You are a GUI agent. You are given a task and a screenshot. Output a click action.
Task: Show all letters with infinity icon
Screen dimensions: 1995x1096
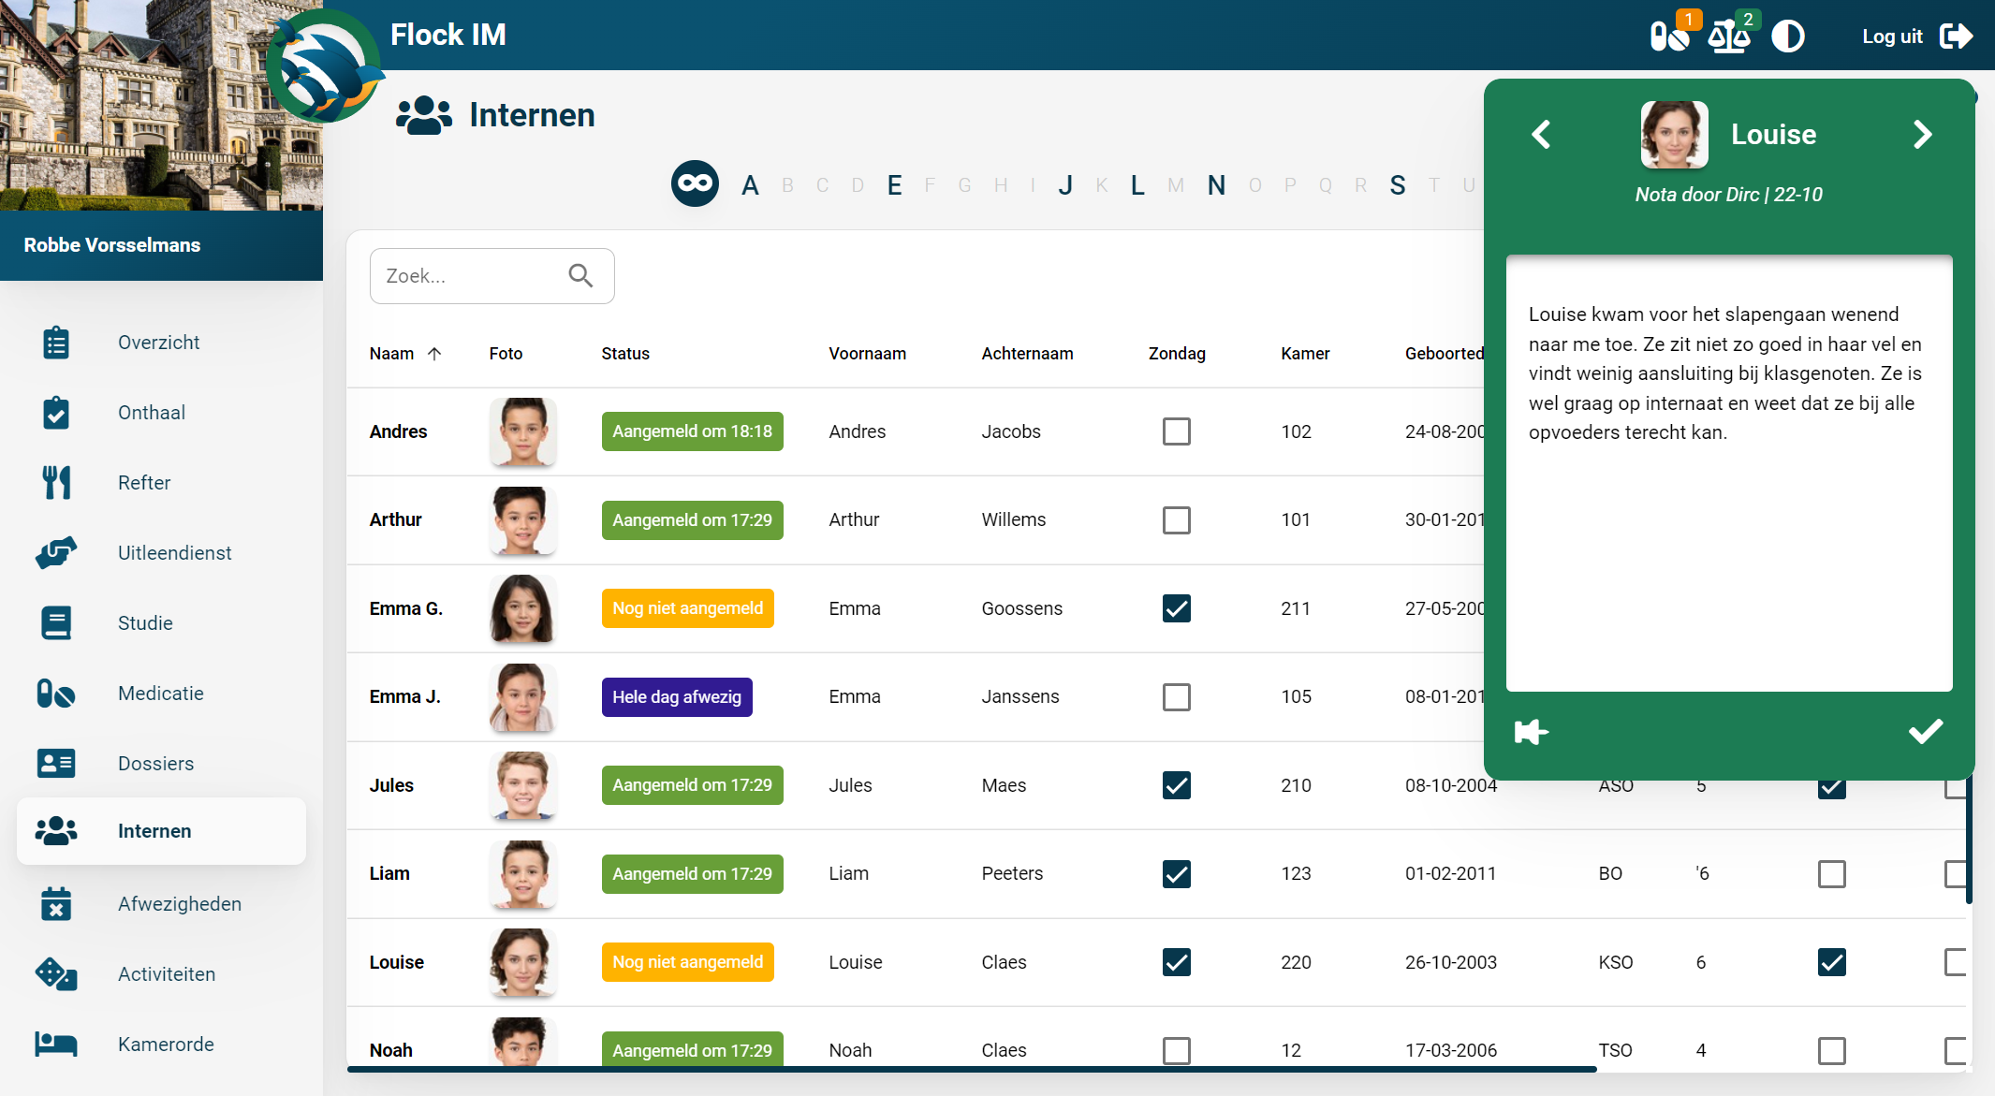pyautogui.click(x=695, y=183)
